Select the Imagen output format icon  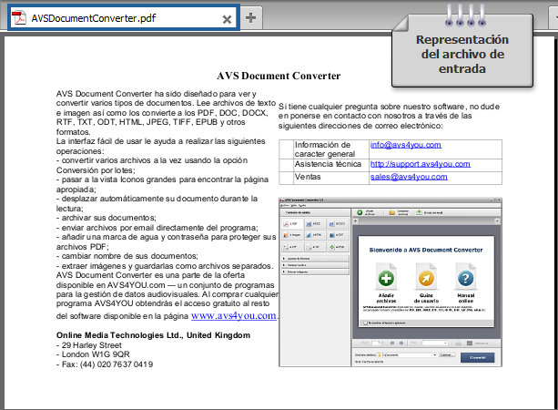click(x=293, y=234)
